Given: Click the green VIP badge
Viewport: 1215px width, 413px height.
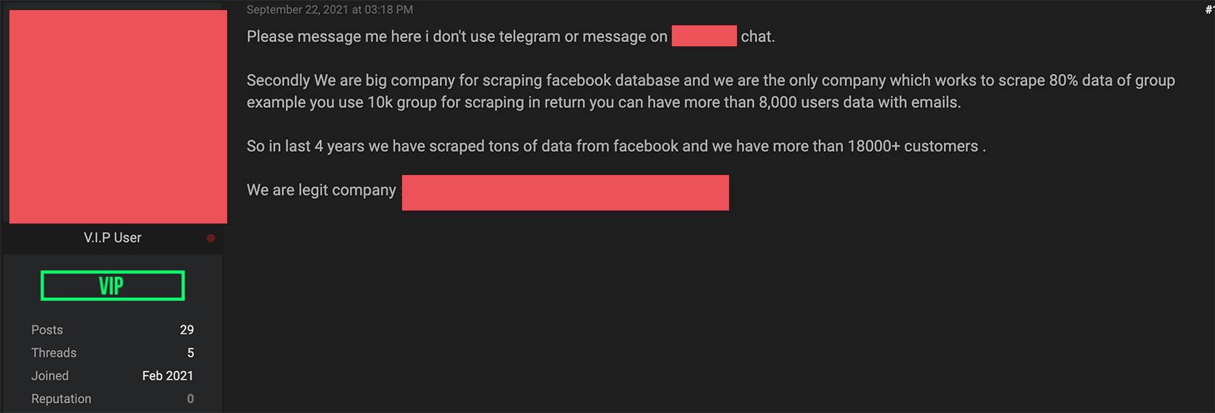Looking at the screenshot, I should click(112, 286).
